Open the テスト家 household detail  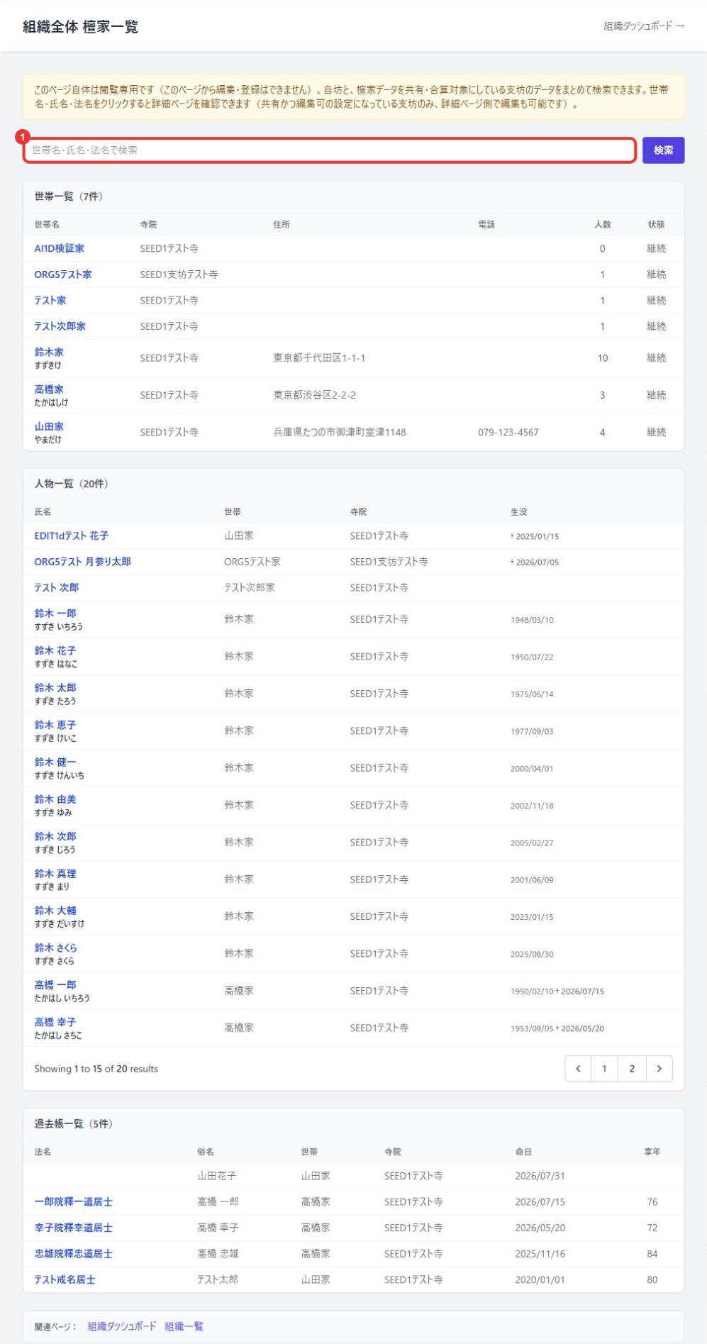click(x=50, y=300)
